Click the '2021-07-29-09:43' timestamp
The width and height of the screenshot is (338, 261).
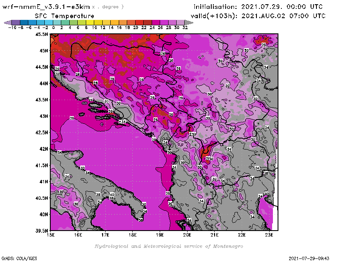pos(309,258)
